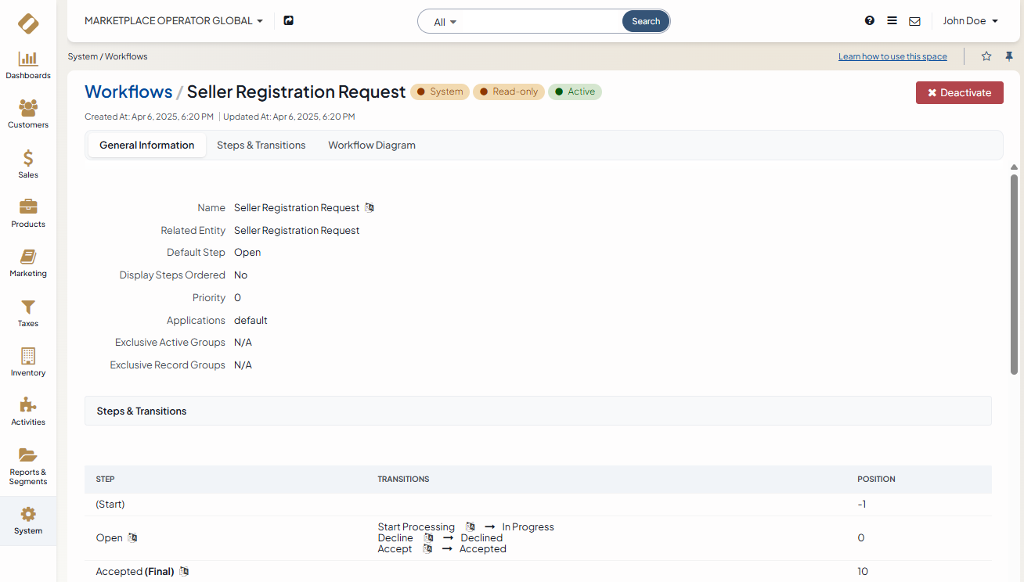Switch to the Workflow Diagram tab

coord(372,145)
